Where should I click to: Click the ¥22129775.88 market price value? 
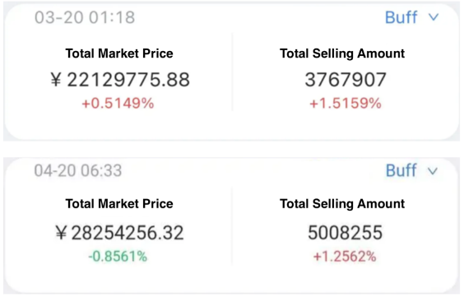(x=120, y=80)
